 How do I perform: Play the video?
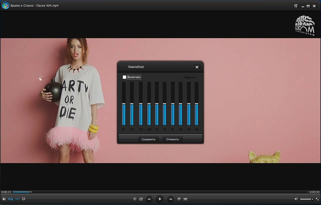pyautogui.click(x=160, y=199)
